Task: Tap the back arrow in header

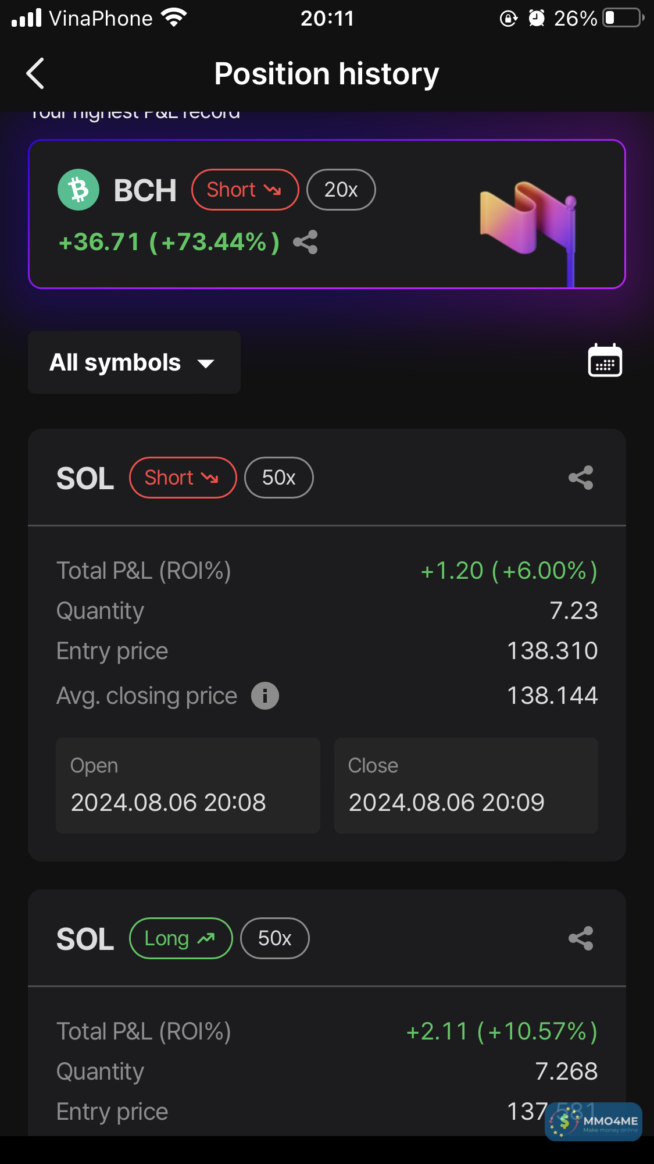Action: [x=36, y=74]
